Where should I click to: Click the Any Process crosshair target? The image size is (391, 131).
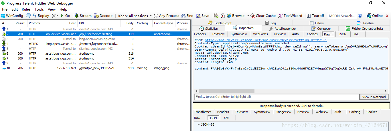click(x=166, y=16)
